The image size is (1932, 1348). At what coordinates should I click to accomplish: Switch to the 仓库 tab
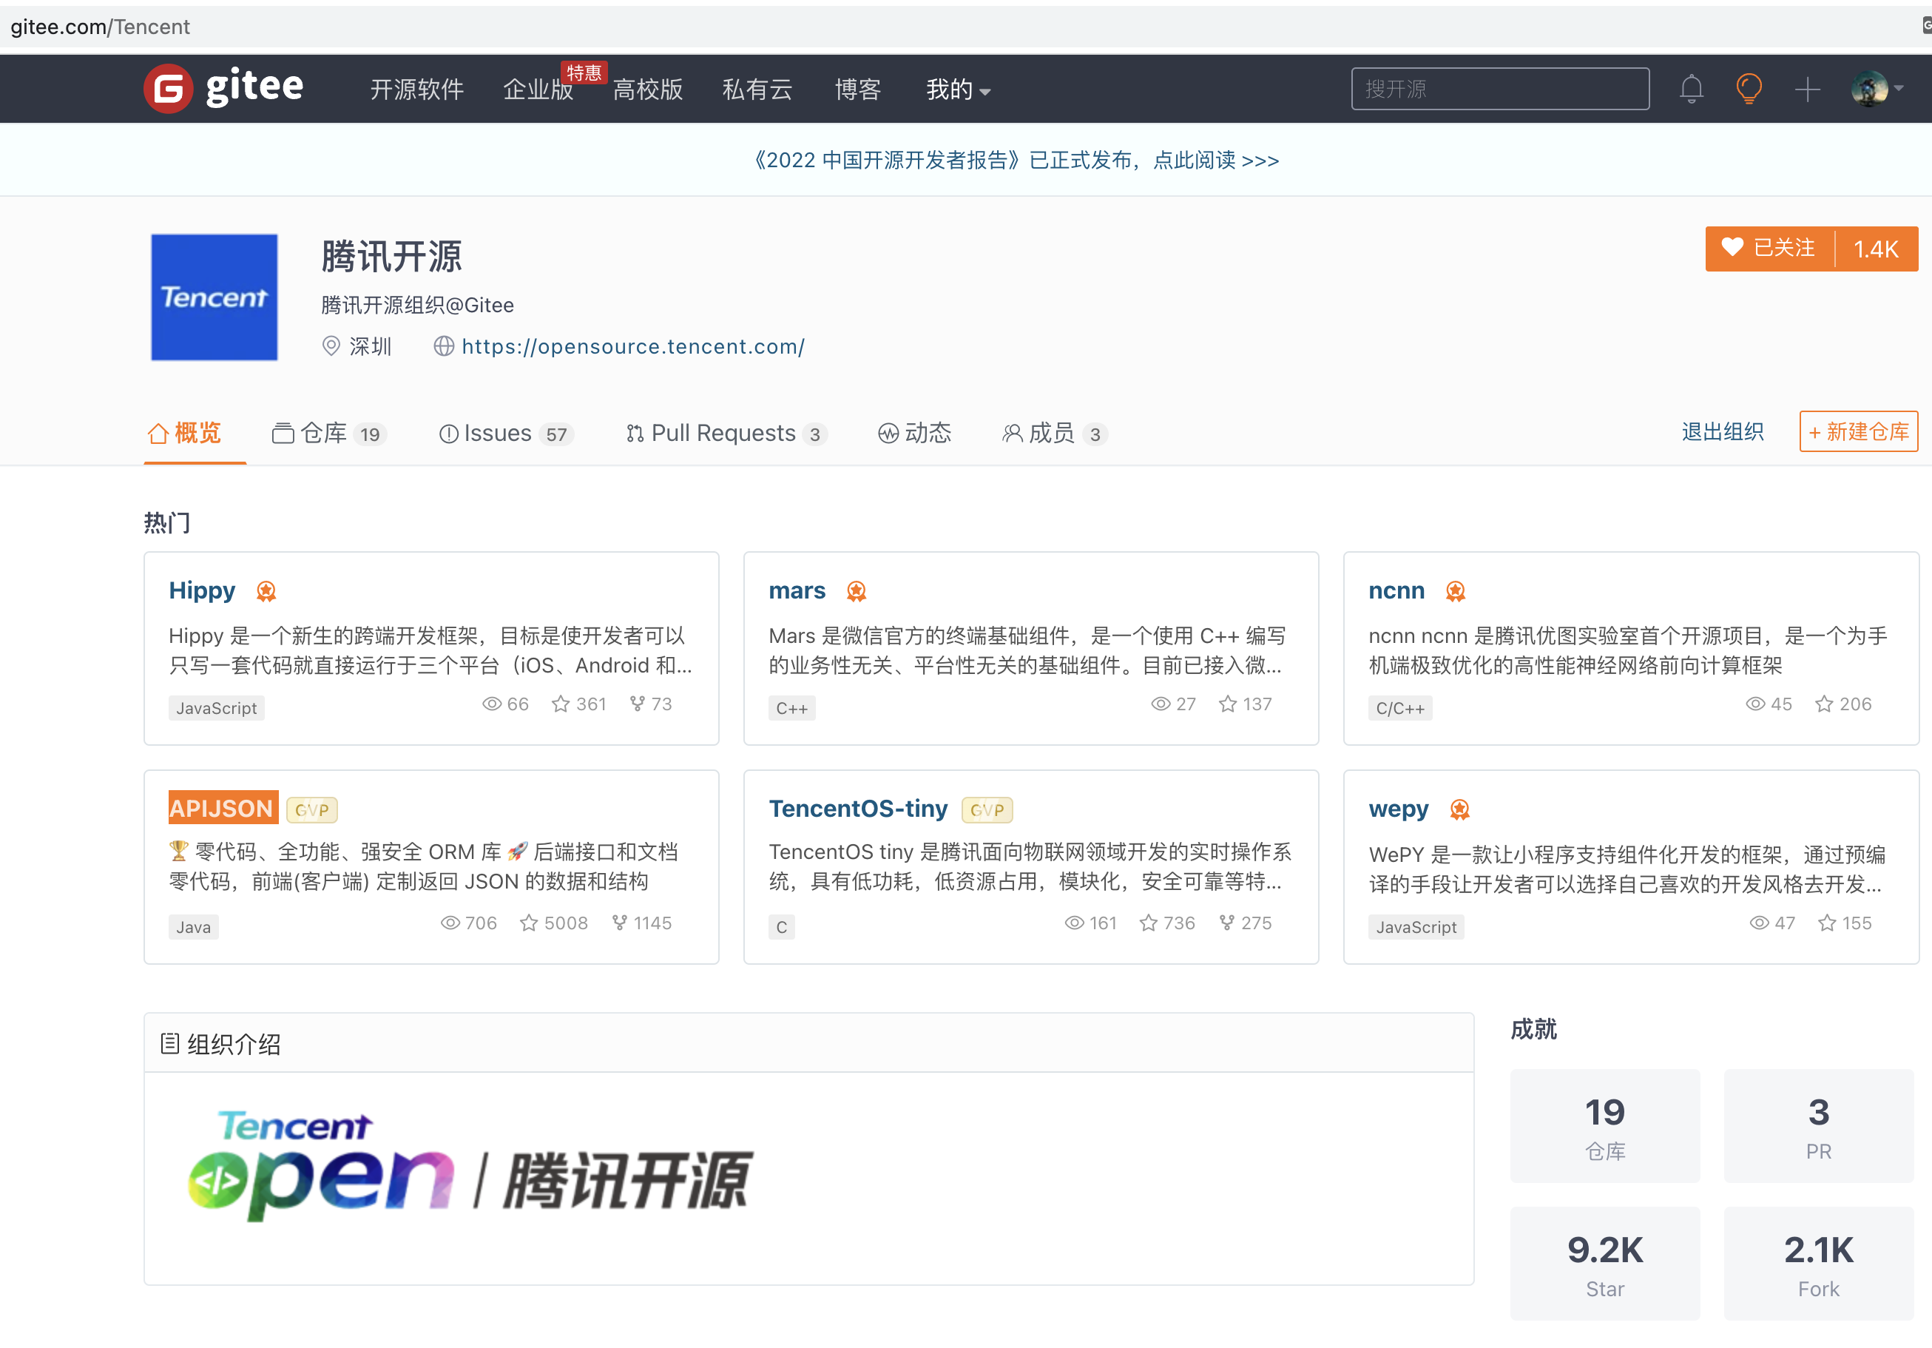[x=329, y=434]
